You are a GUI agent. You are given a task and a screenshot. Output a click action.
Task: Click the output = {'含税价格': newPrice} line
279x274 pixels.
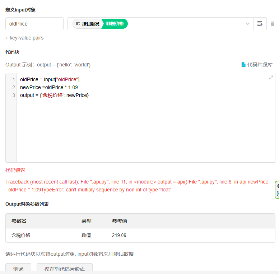click(x=54, y=95)
